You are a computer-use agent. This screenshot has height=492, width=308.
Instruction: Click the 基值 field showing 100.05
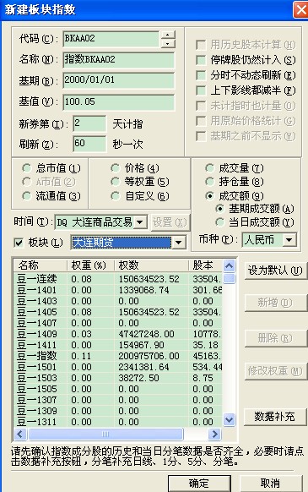coord(118,102)
